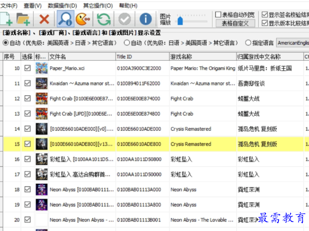Enable the 表格自动列宽 checkbox
This screenshot has height=231, width=309.
tap(218, 15)
